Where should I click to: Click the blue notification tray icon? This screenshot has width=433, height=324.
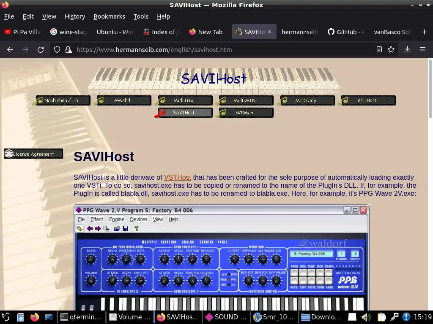(406, 317)
